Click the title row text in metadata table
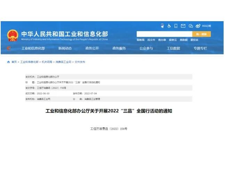 tap(69, 82)
